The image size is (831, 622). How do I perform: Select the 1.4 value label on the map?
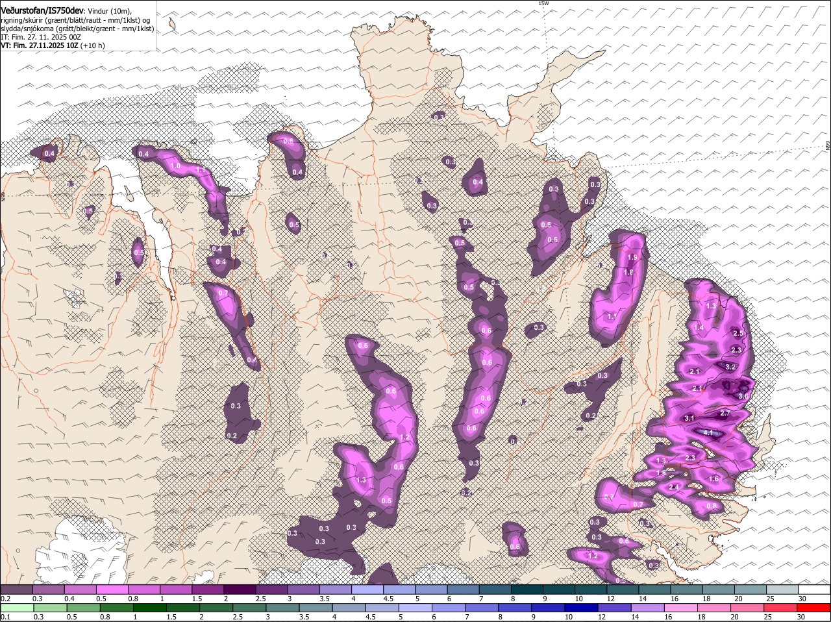pyautogui.click(x=699, y=328)
